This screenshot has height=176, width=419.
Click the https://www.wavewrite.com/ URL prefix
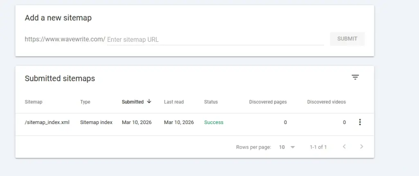[65, 39]
